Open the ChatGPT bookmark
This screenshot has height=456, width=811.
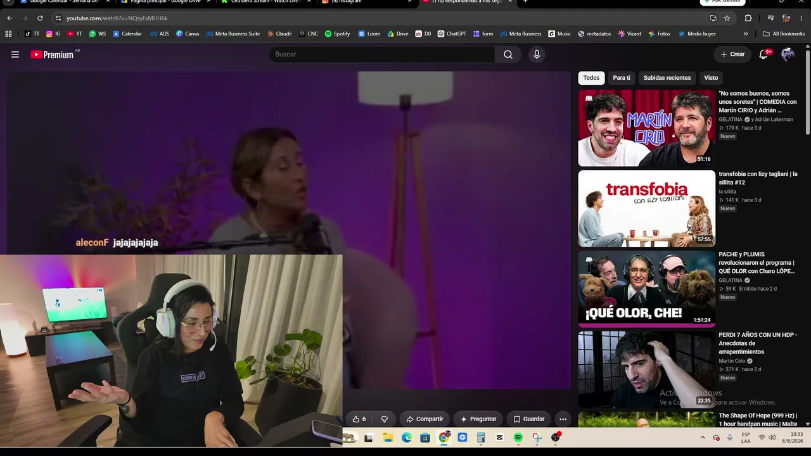coord(452,34)
